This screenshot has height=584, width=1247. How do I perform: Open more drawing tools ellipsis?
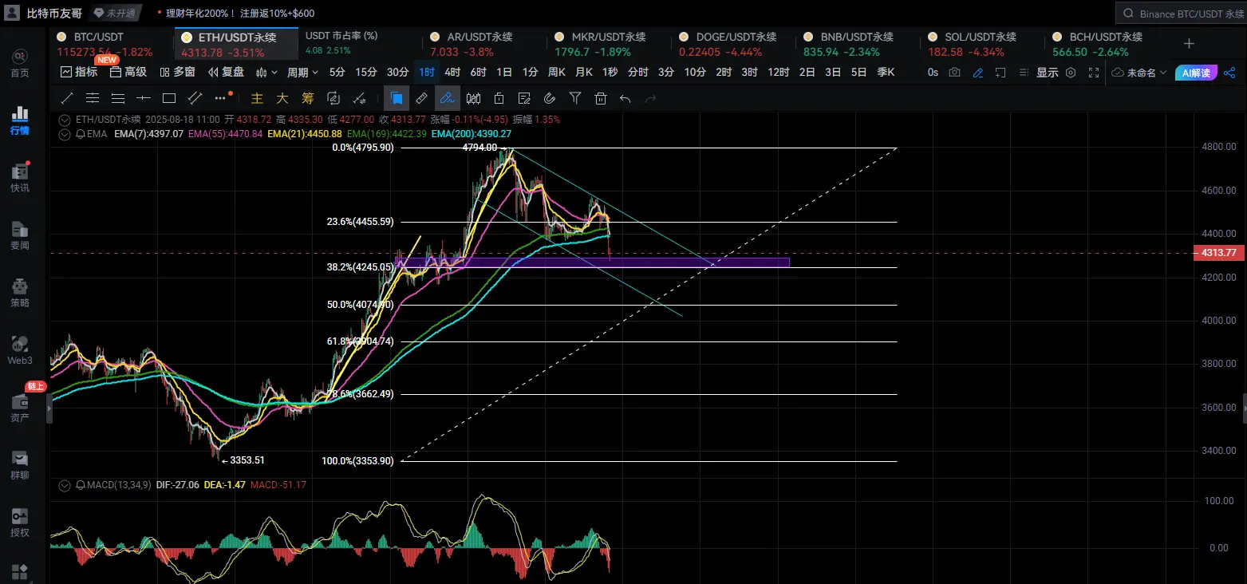click(x=222, y=98)
